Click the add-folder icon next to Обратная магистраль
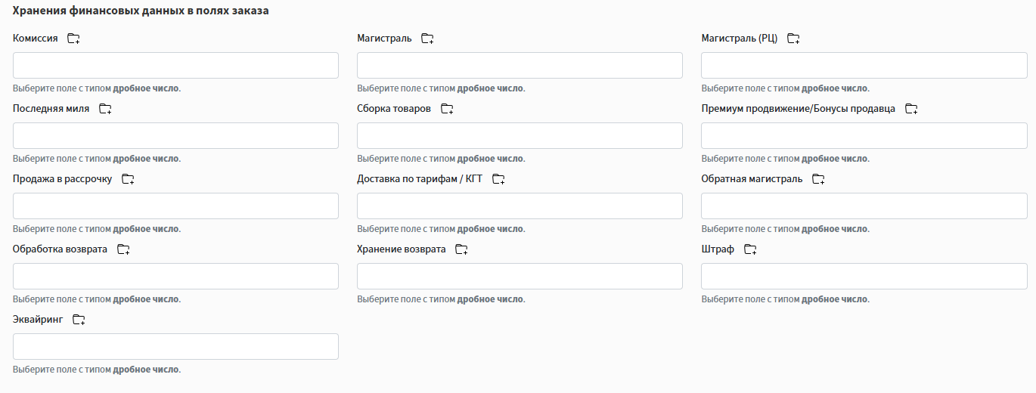 coord(818,179)
